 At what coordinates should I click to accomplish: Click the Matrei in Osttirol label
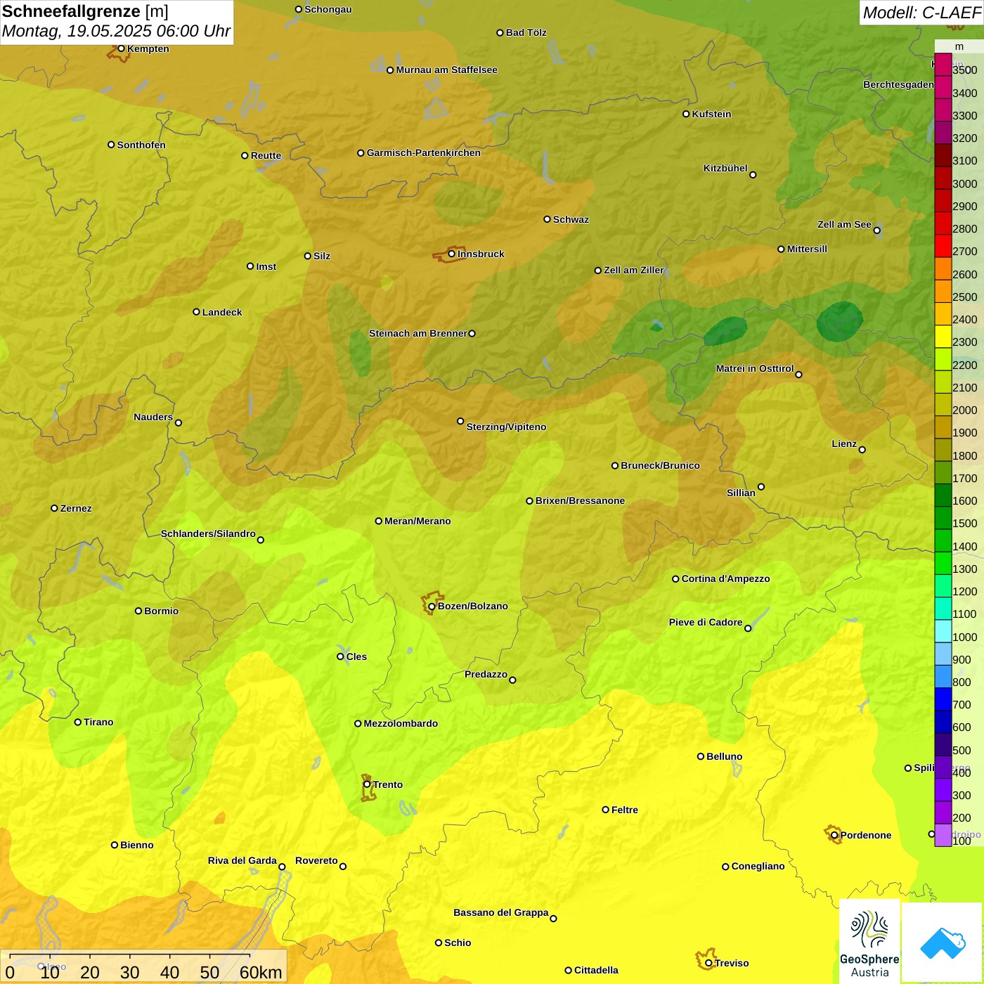tap(755, 368)
